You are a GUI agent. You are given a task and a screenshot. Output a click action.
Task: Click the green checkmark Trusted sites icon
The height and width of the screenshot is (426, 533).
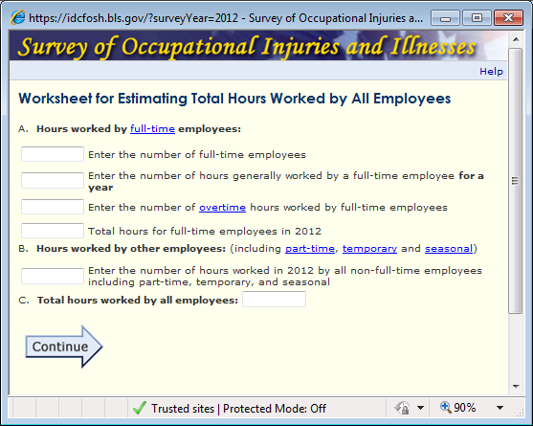140,408
